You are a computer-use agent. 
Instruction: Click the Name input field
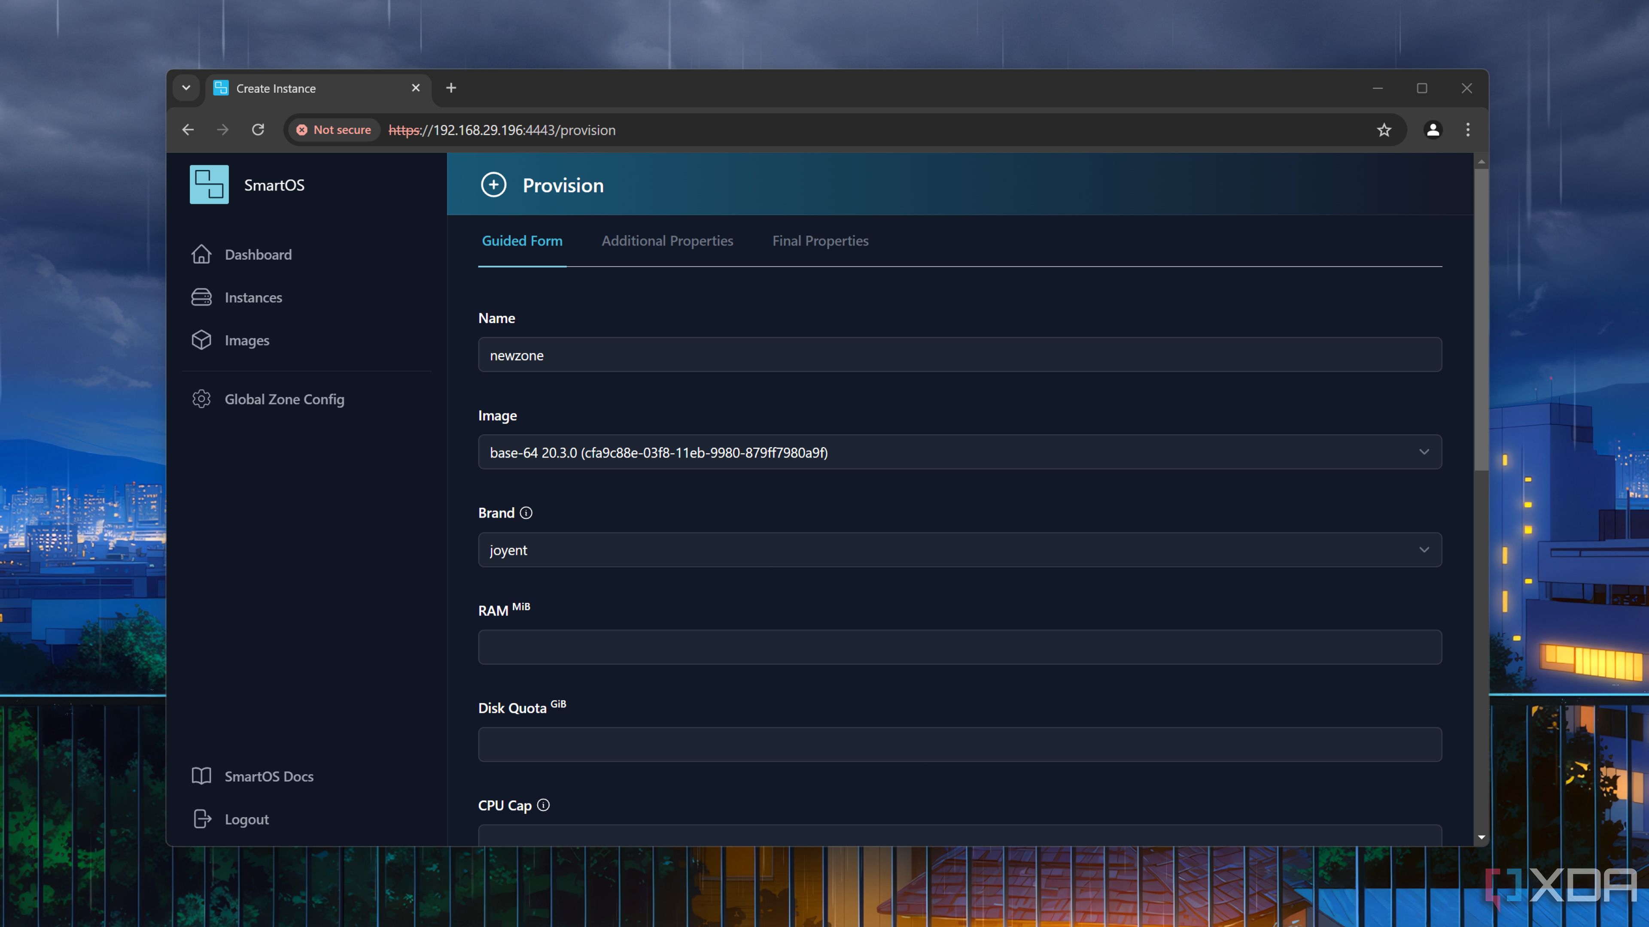[959, 354]
